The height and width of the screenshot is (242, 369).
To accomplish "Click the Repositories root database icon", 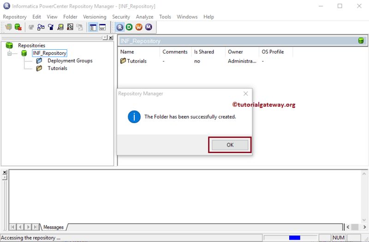I will click(9, 45).
